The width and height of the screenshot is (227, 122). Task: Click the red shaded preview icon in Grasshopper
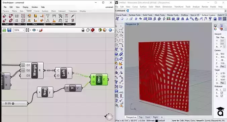click(x=93, y=30)
